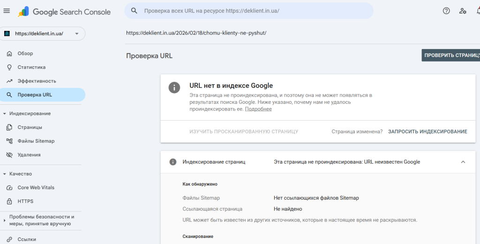Select Проверка URL in sidebar
This screenshot has width=480, height=244.
point(43,95)
